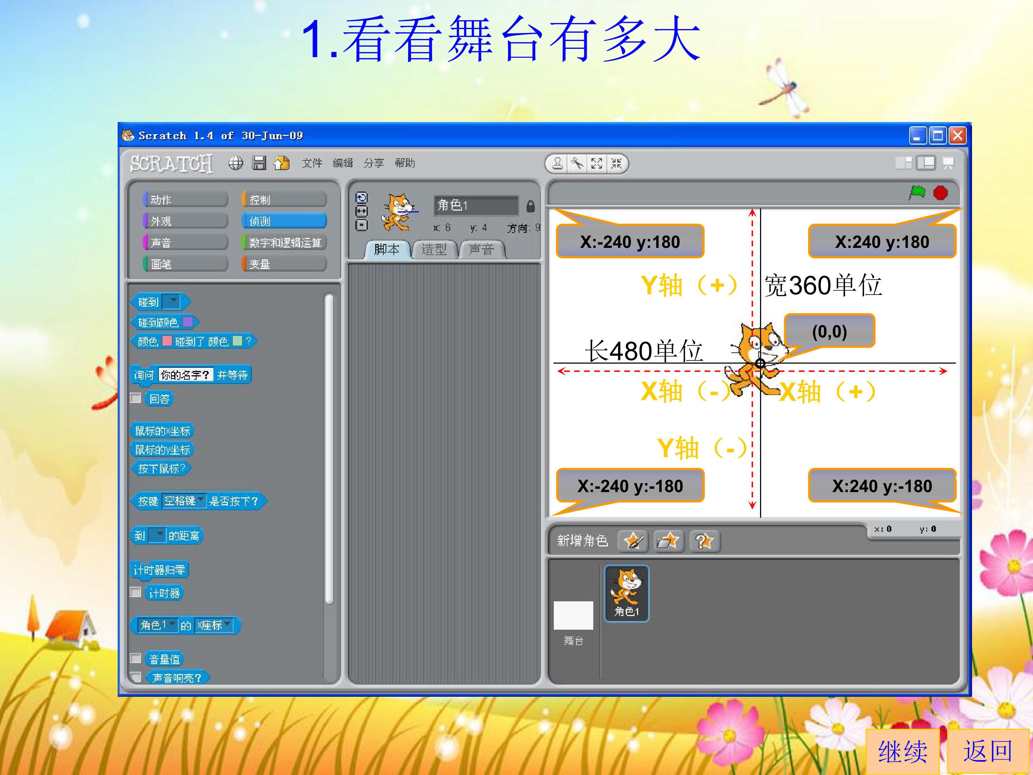
Task: Click the globe language icon
Action: tap(236, 163)
